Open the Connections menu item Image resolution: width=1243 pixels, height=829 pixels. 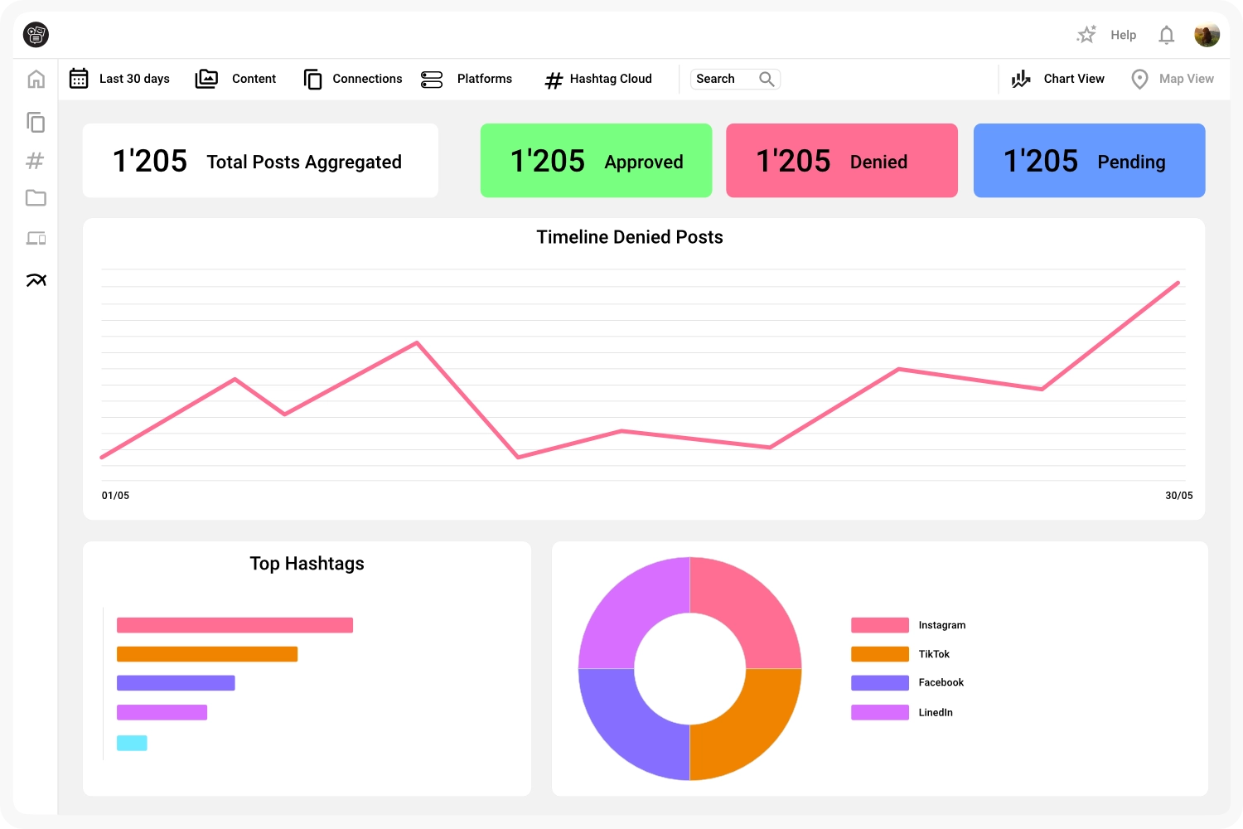(x=353, y=79)
